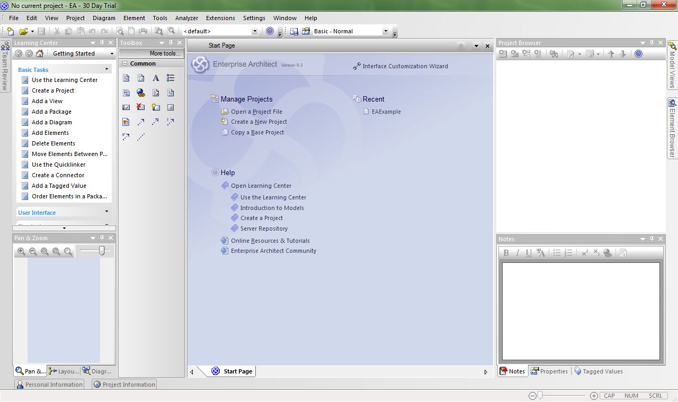
Task: Click the Online Resources & Tutorials link
Action: [x=270, y=241]
